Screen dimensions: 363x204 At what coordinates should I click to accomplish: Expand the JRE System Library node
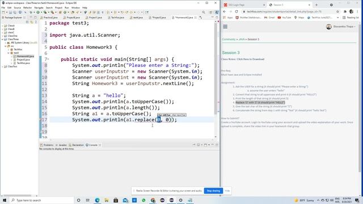[6, 43]
